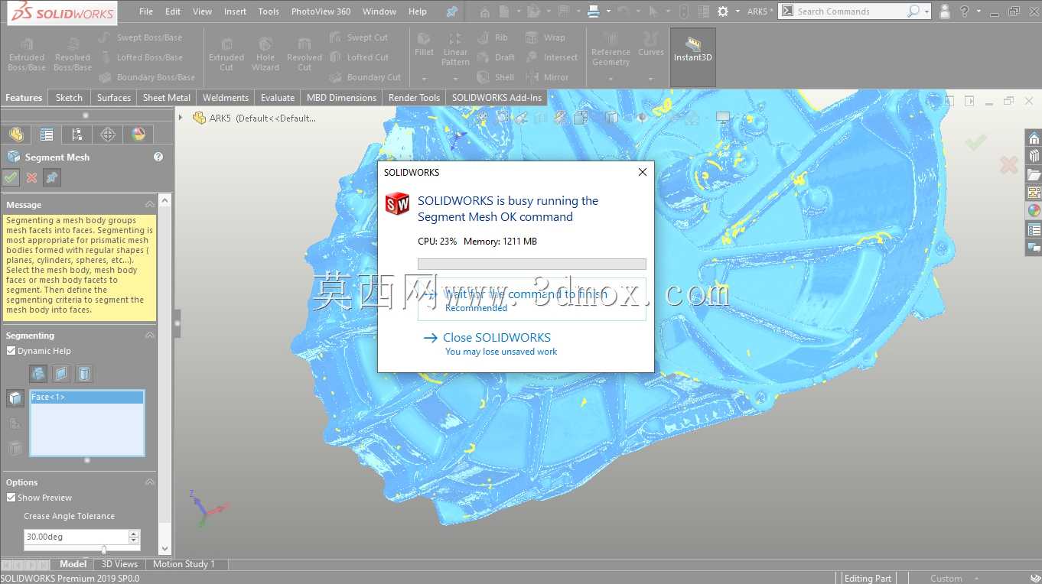The height and width of the screenshot is (584, 1042).
Task: Toggle the Dynamic Help checkbox
Action: (x=11, y=351)
